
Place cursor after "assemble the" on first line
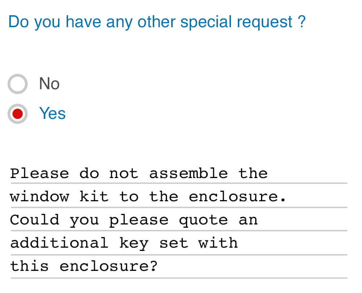[268, 173]
